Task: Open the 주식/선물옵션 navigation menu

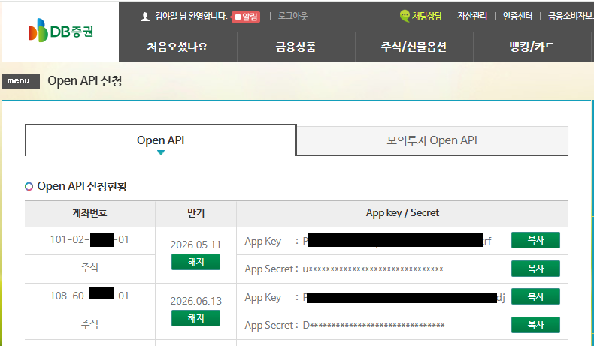Action: (x=414, y=47)
